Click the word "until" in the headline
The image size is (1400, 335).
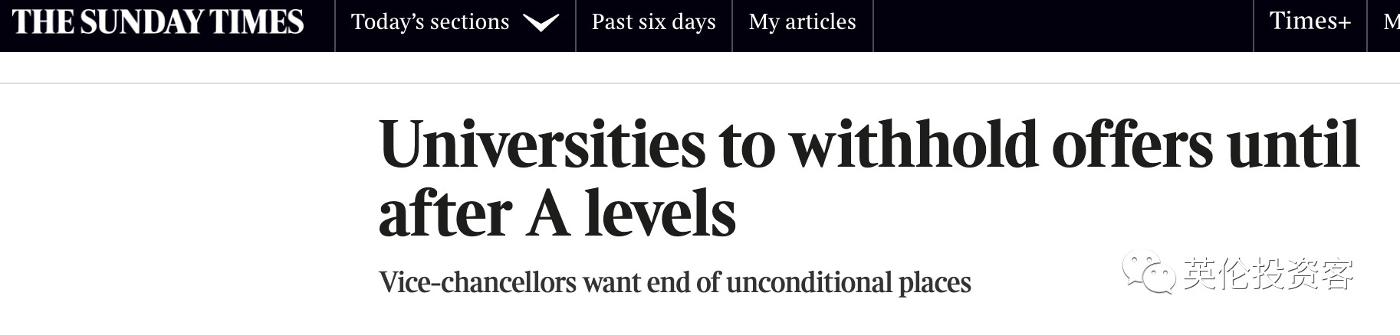[1293, 145]
